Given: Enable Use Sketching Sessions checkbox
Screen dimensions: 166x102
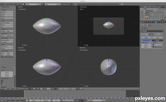Looking at the screenshot, I should [x=2, y=57].
